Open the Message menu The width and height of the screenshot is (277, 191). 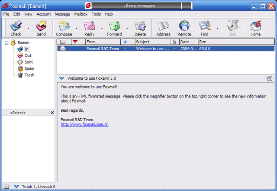point(62,14)
